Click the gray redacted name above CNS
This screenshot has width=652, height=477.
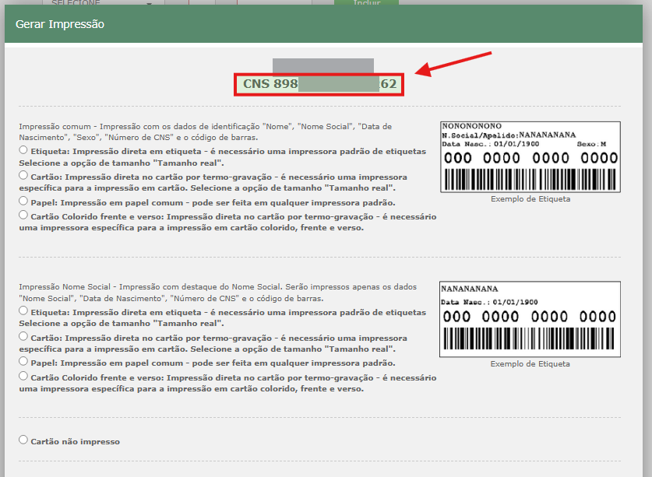[x=322, y=65]
